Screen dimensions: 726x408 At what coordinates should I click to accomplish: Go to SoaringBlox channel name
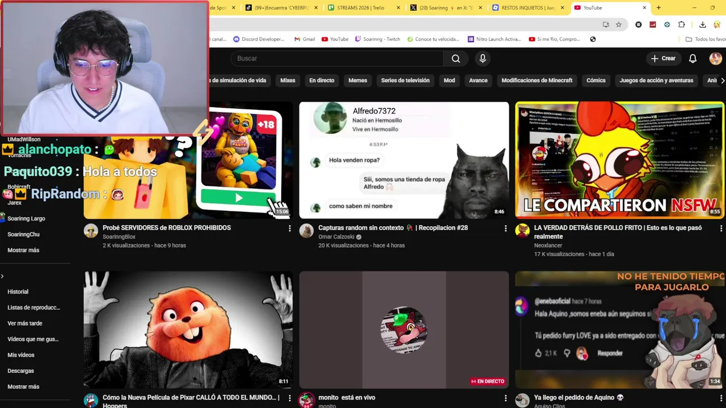tap(119, 237)
